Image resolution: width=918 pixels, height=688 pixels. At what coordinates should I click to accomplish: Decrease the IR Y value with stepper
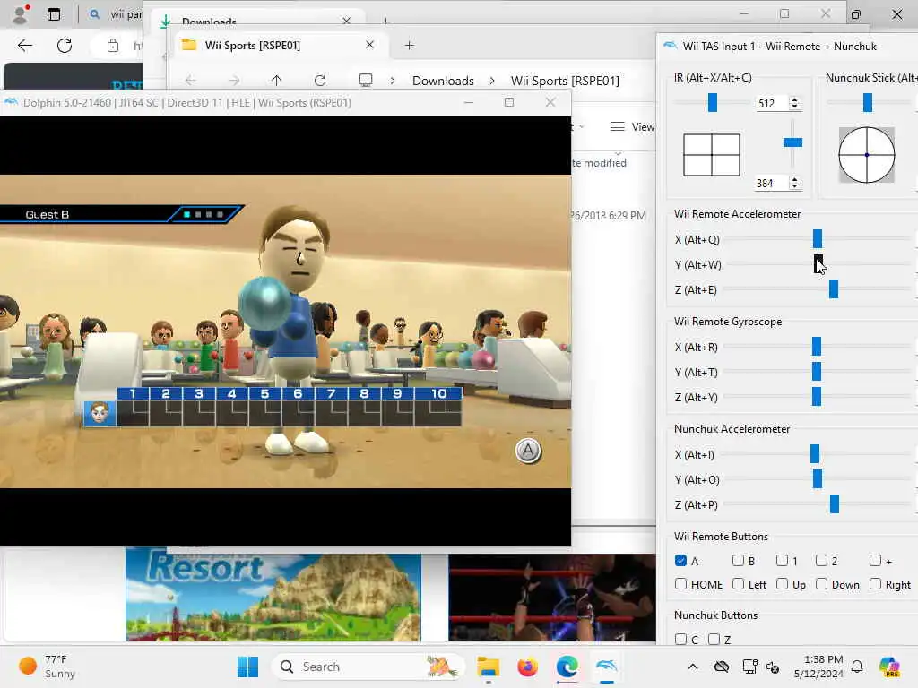click(794, 186)
